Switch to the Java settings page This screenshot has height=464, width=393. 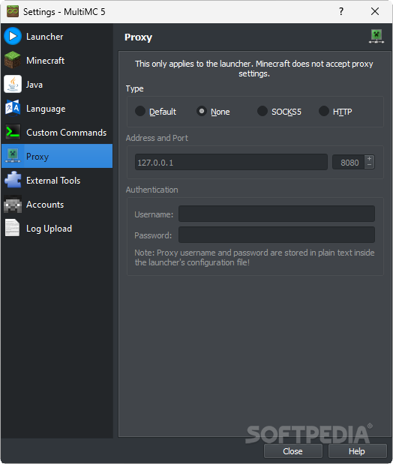coord(57,85)
